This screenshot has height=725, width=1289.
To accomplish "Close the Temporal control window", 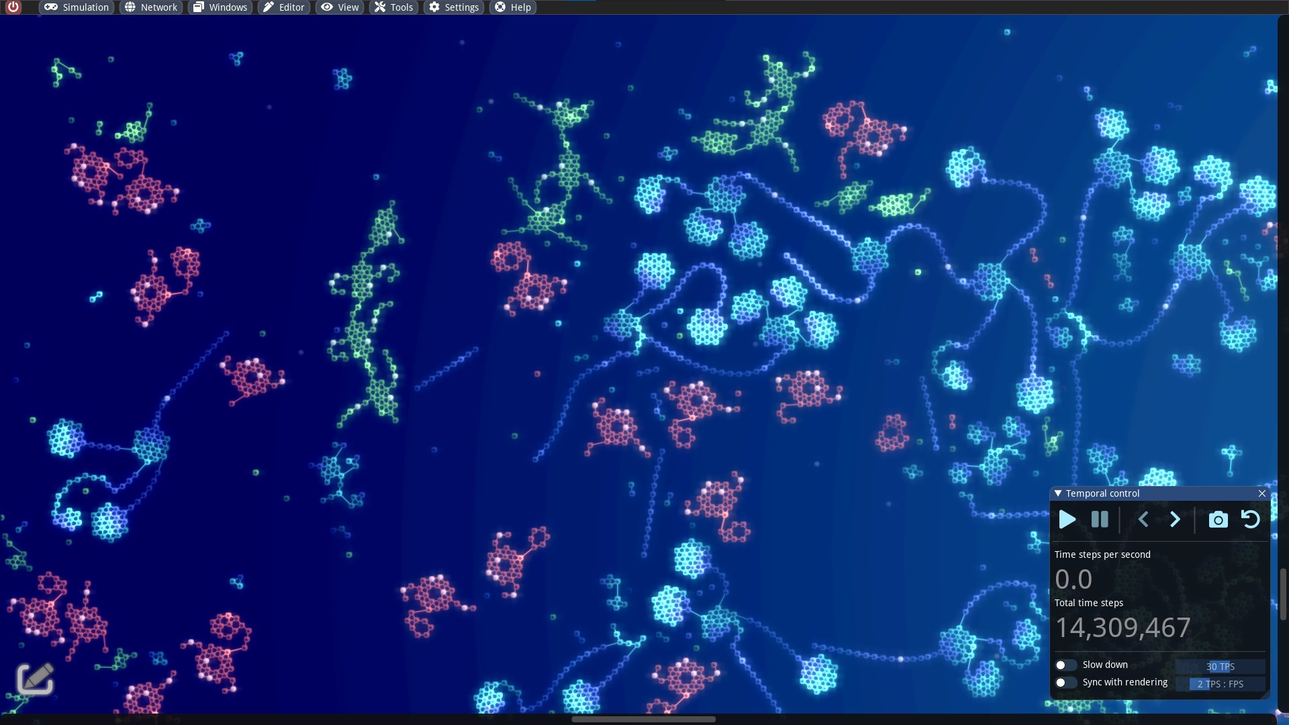I will click(x=1261, y=493).
